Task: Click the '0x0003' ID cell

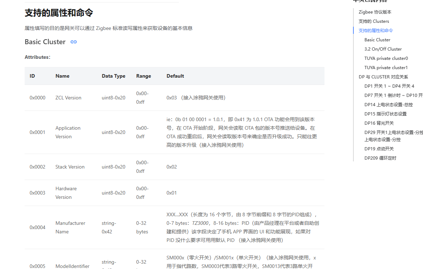Action: tap(37, 193)
